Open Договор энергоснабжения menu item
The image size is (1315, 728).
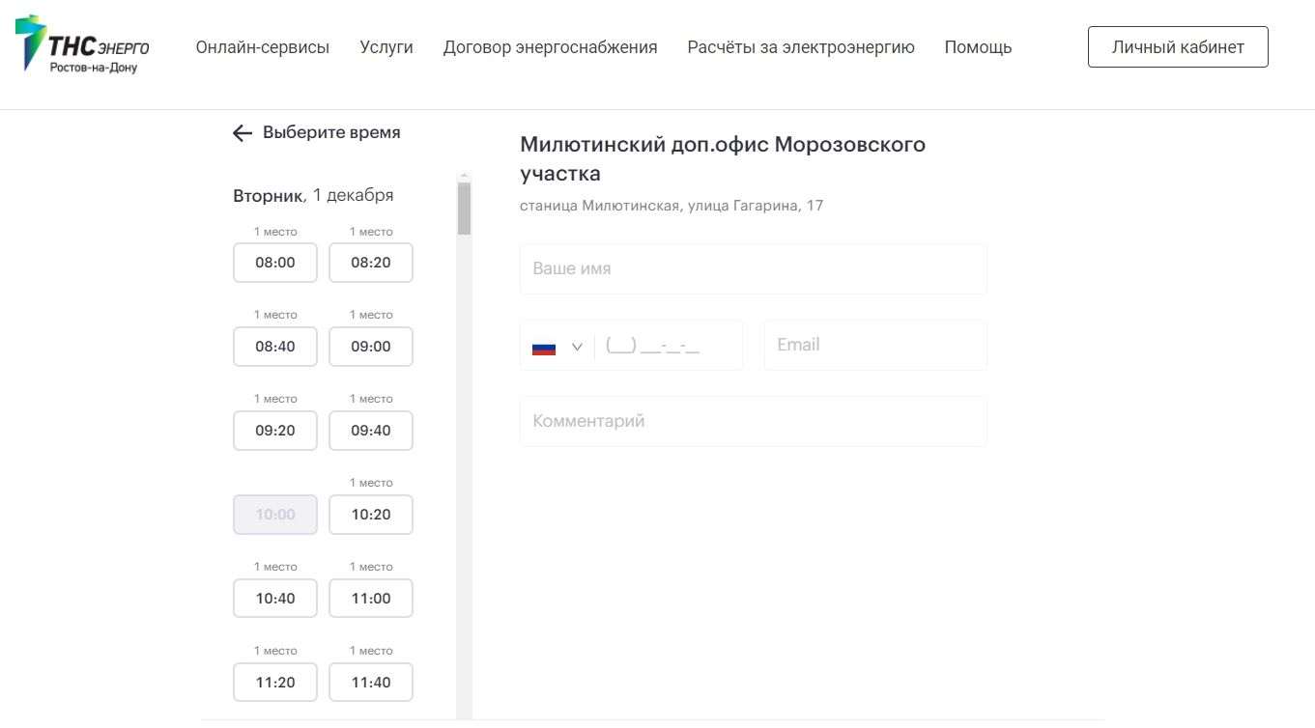(x=551, y=47)
